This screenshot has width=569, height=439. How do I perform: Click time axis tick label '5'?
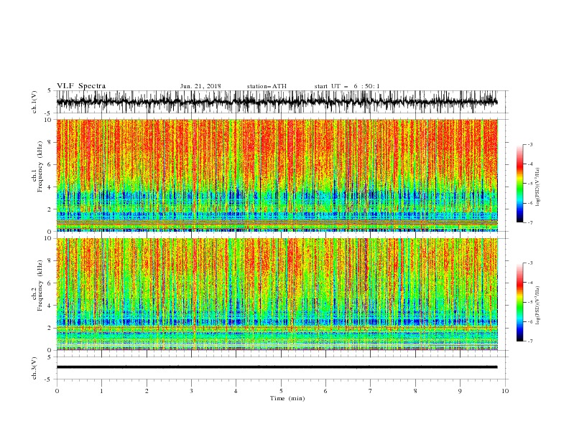281,391
